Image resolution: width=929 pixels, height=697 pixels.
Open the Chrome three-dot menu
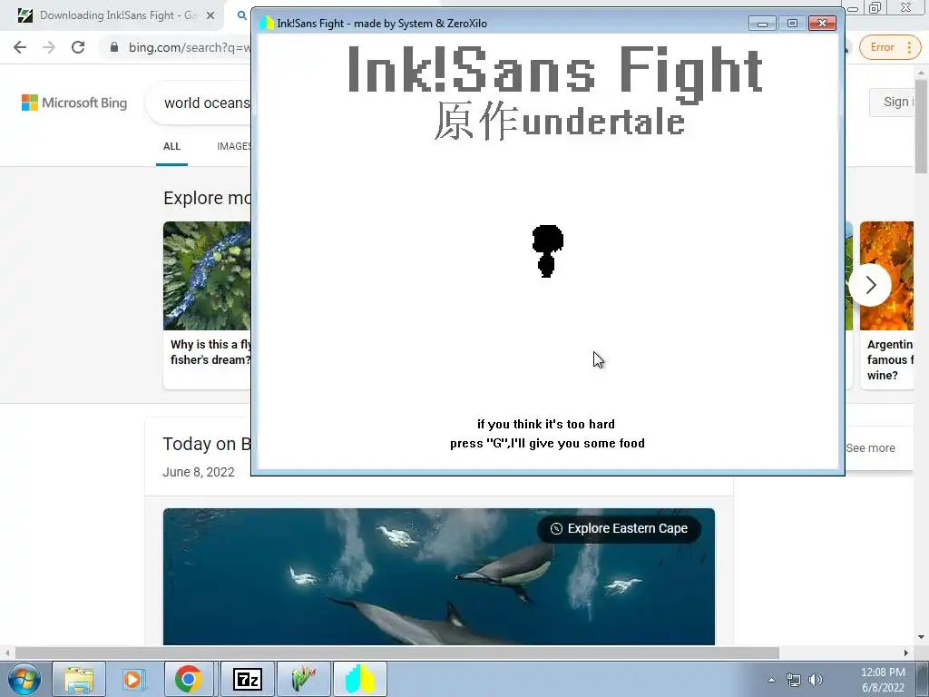pyautogui.click(x=909, y=47)
